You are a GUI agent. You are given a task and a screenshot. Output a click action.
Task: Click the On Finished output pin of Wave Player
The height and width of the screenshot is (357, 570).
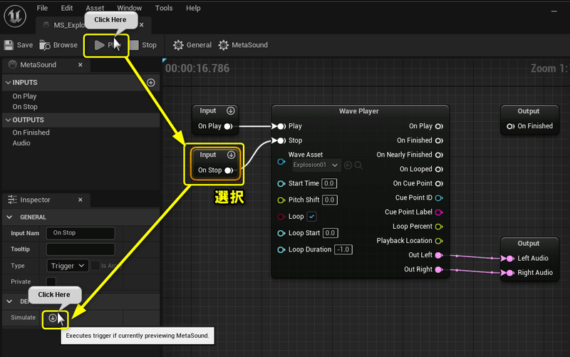(439, 140)
